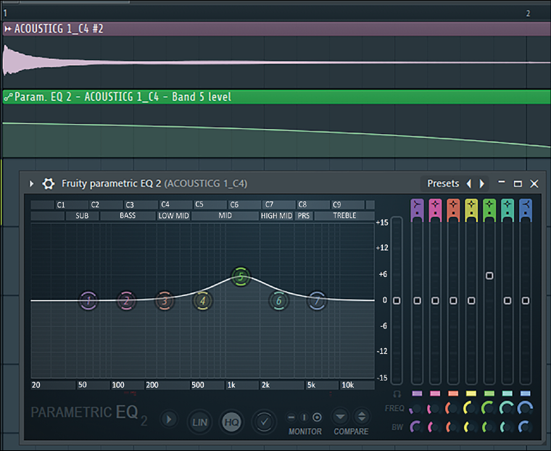Screen dimensions: 551x451
Task: Select band 1 node on EQ graph
Action: point(88,301)
